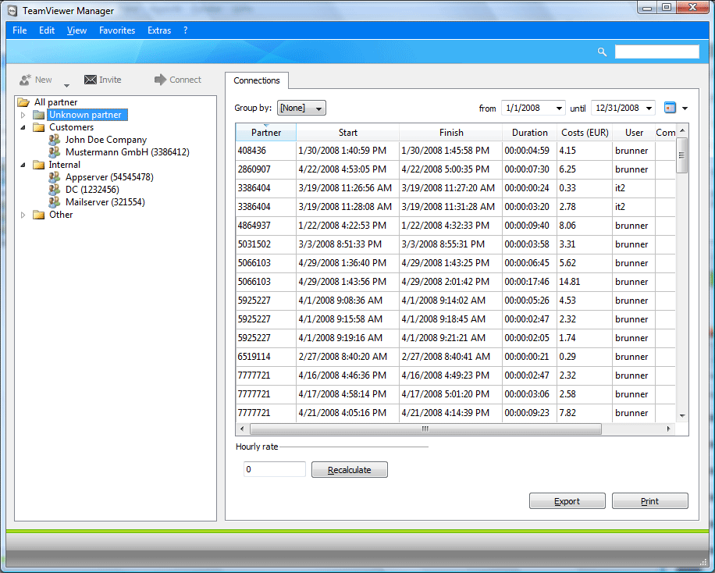Sort by the Costs (EUR) column header
The height and width of the screenshot is (573, 715).
585,132
